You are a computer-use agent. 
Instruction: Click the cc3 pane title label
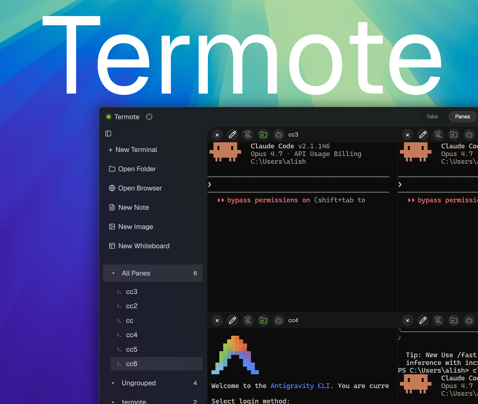293,135
